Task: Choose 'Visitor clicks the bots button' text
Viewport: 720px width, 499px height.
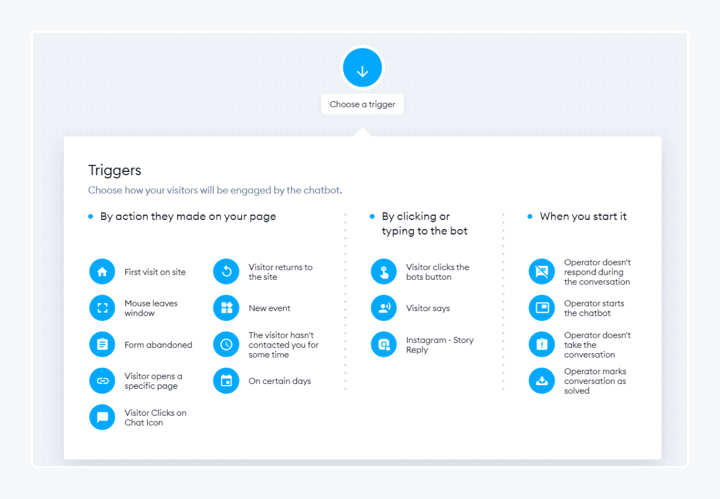Action: (x=438, y=272)
